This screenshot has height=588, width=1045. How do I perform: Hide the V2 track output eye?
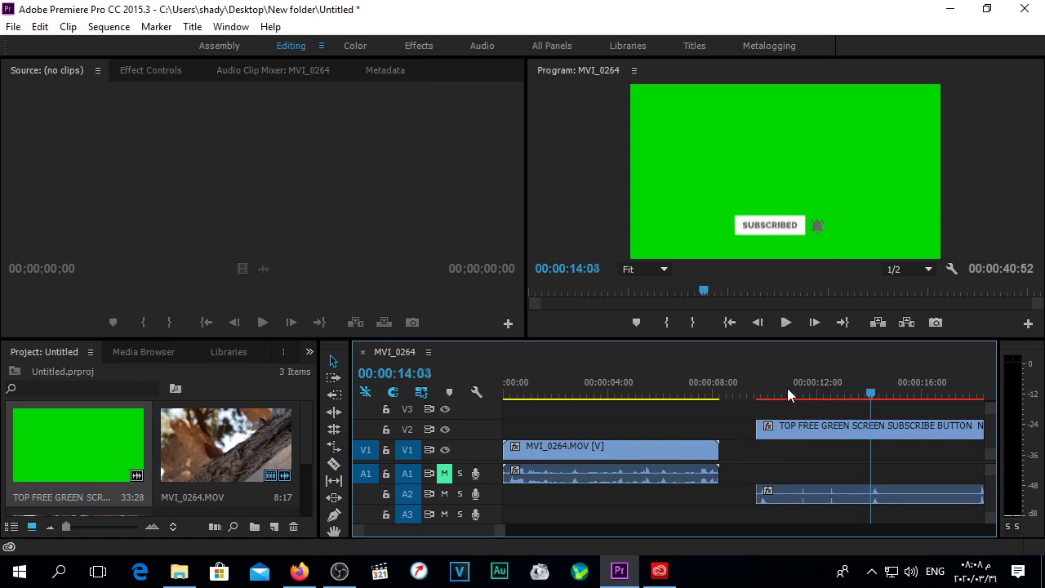(445, 430)
